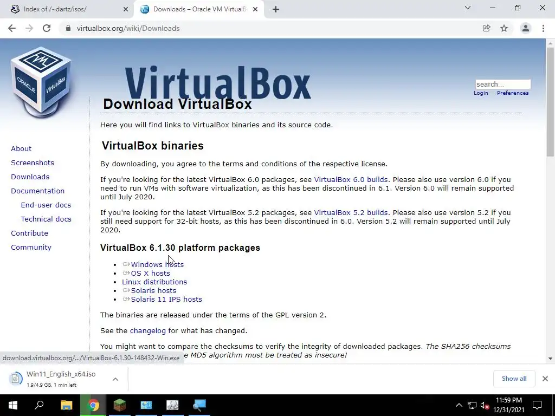Open the Minecraft block taskbar icon
Image resolution: width=555 pixels, height=416 pixels.
(120, 405)
